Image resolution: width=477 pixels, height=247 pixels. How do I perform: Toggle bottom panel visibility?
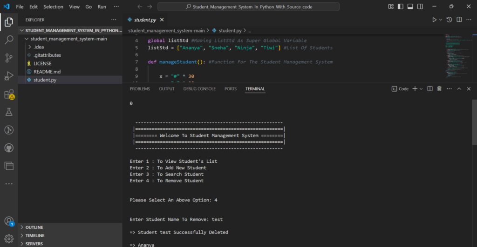(x=410, y=7)
